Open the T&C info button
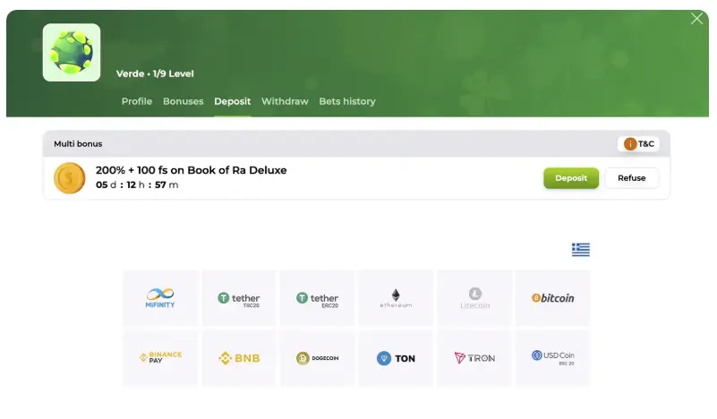717x419 pixels. [639, 143]
